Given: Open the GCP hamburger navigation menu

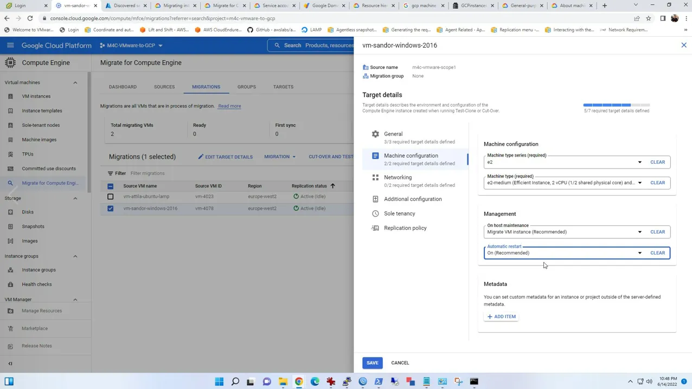Looking at the screenshot, I should (10, 46).
